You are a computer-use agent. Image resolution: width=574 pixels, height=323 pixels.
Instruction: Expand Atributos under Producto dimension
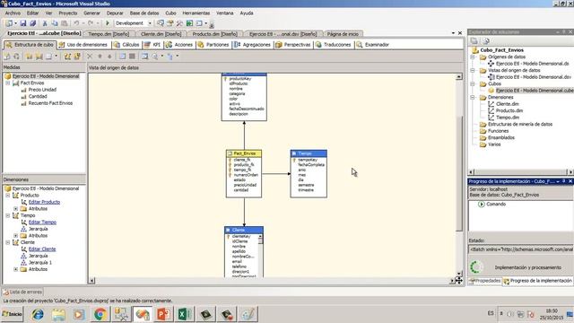[x=16, y=209]
